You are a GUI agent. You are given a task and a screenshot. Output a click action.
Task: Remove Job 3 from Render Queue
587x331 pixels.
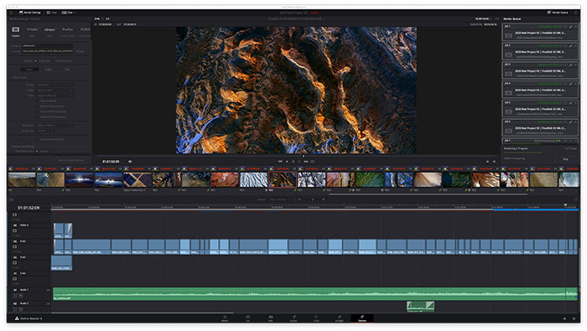tap(576, 65)
